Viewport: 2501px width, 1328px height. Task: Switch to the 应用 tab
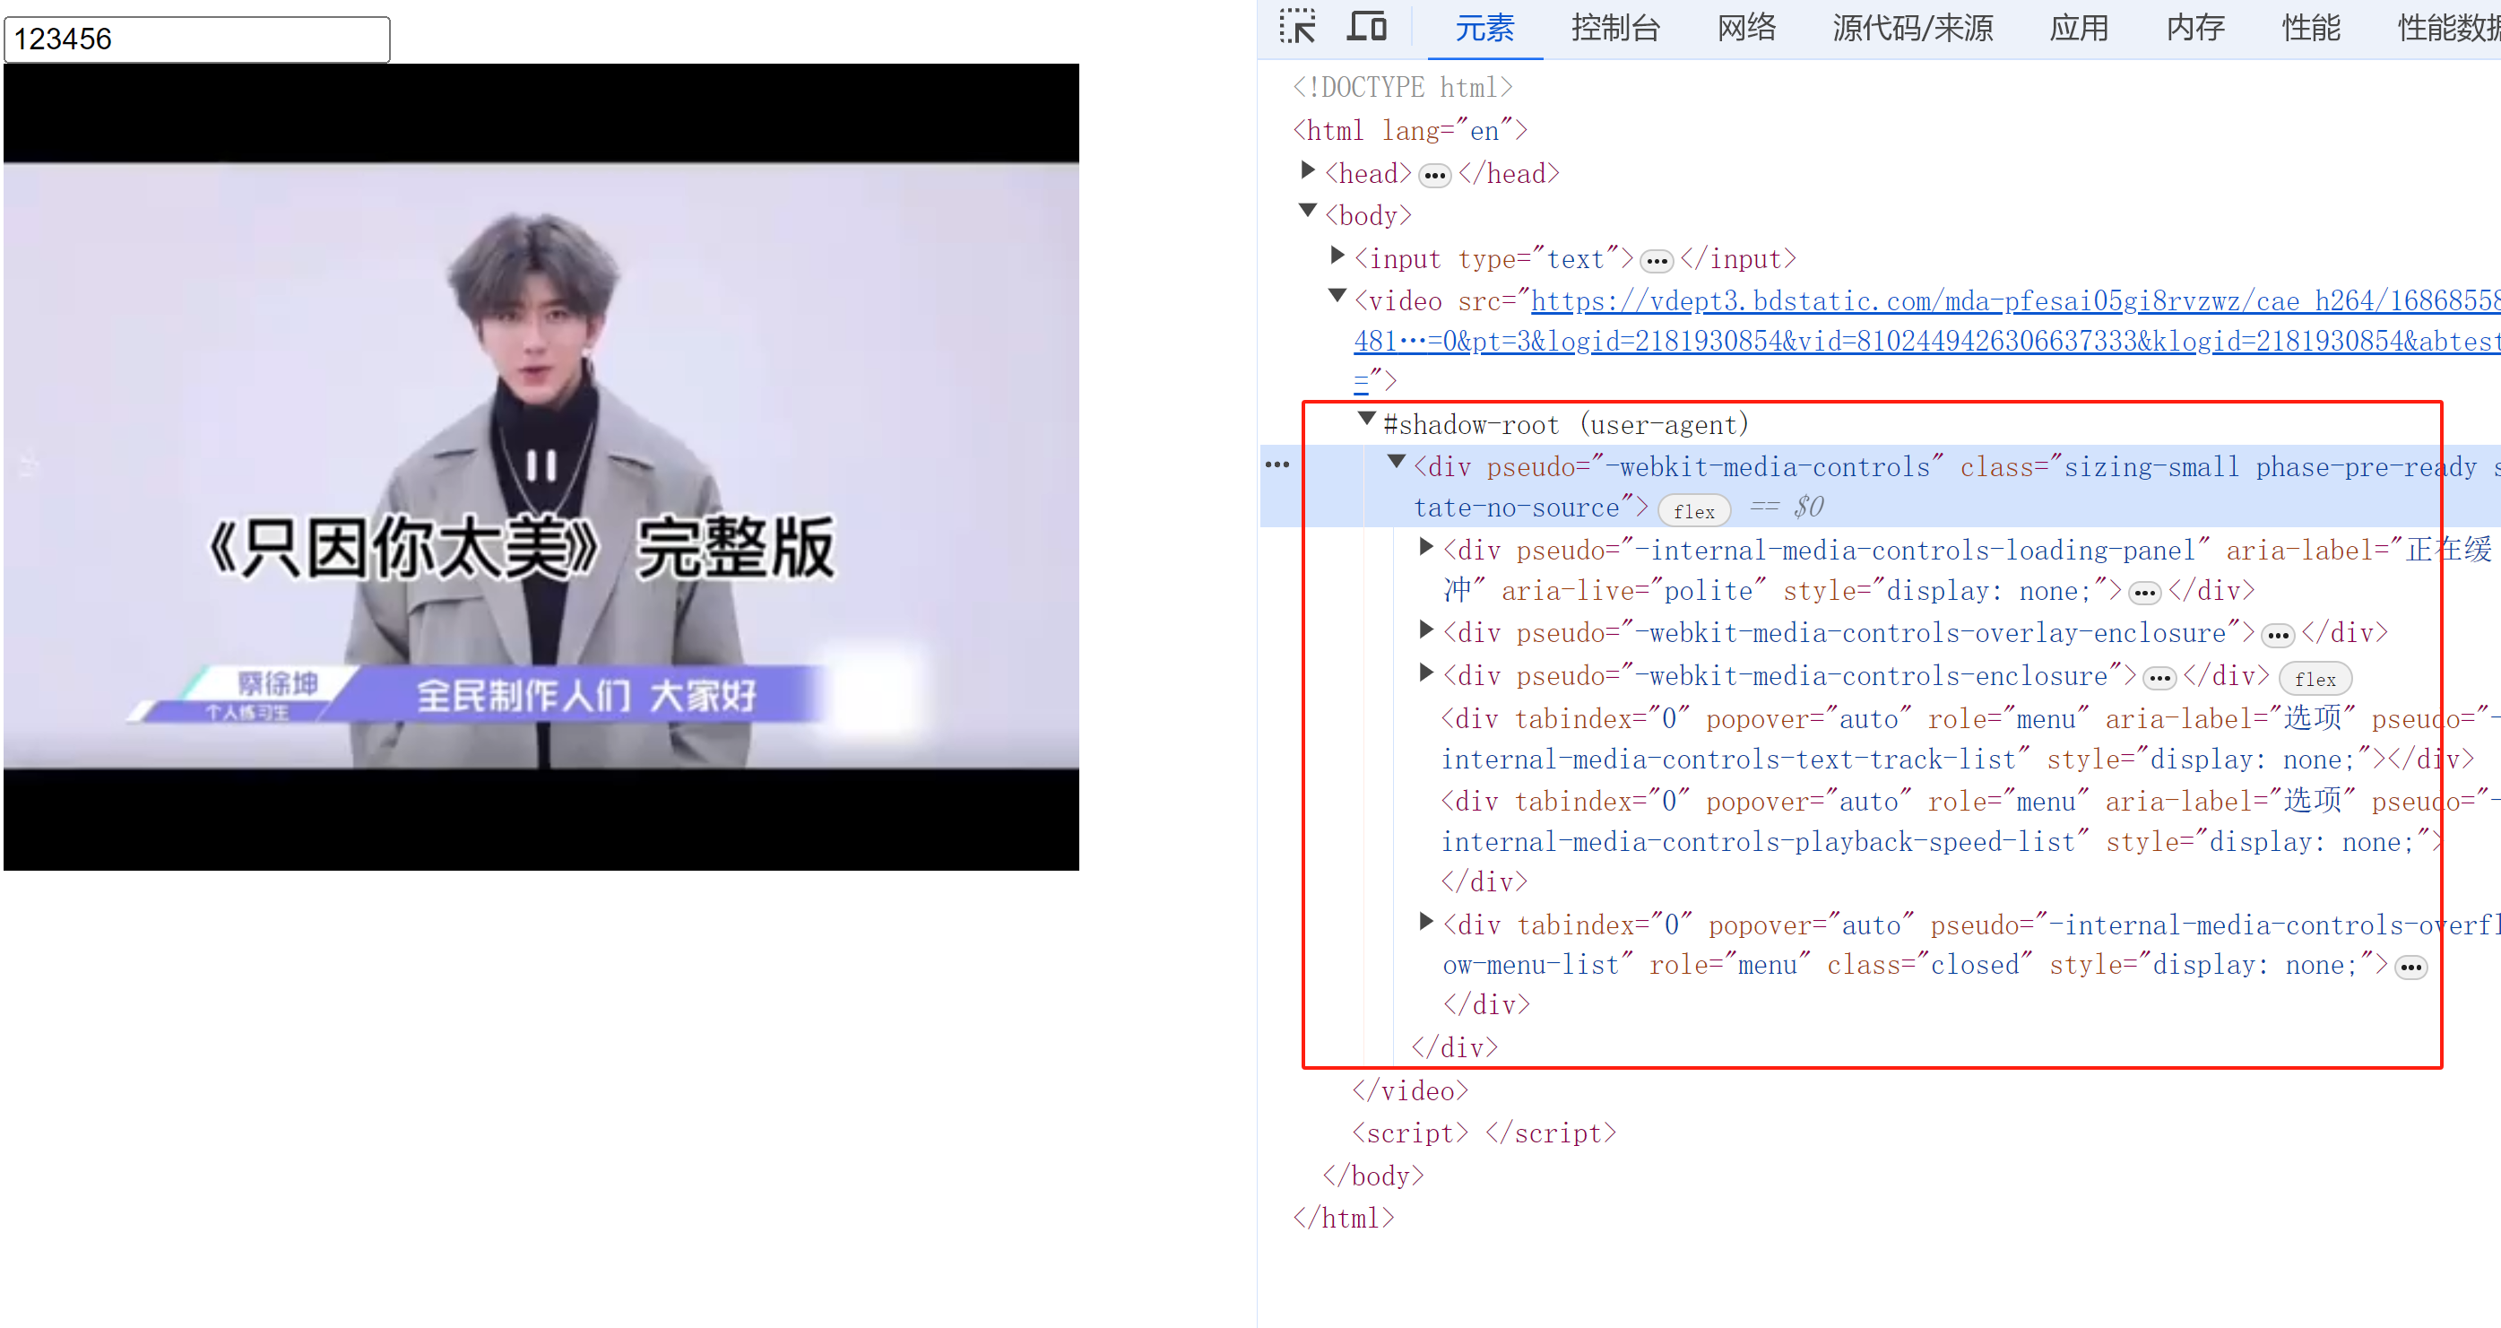tap(2079, 28)
